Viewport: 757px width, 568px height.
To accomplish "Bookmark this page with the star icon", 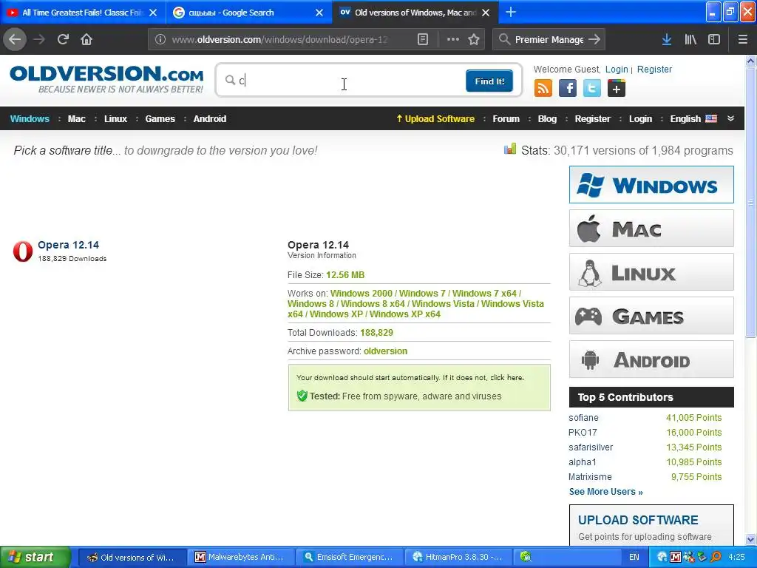I will point(474,40).
